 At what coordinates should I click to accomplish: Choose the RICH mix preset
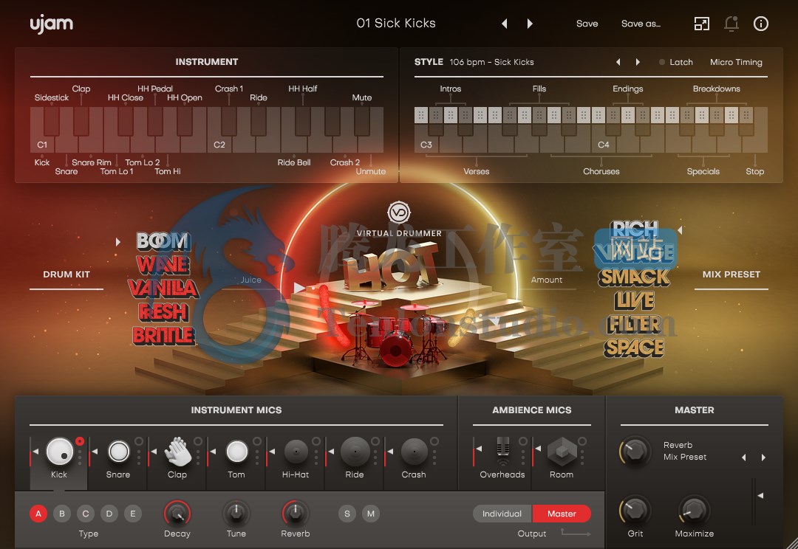tap(634, 229)
